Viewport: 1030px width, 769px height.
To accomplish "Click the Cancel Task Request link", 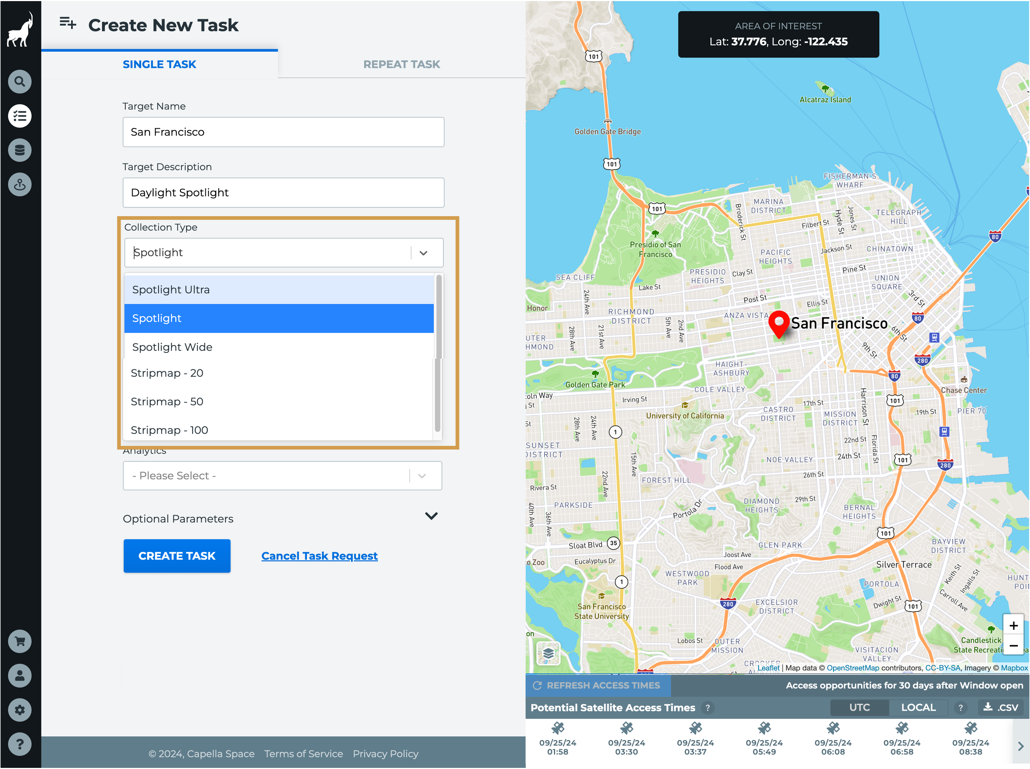I will pos(319,556).
